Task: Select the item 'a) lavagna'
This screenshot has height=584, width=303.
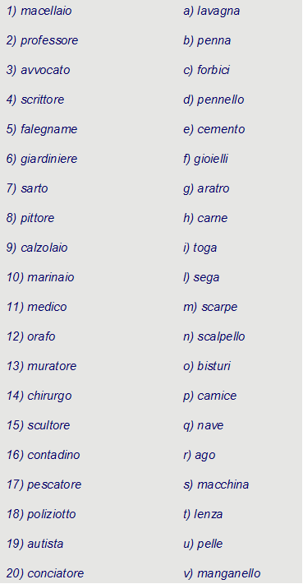Action: tap(211, 12)
